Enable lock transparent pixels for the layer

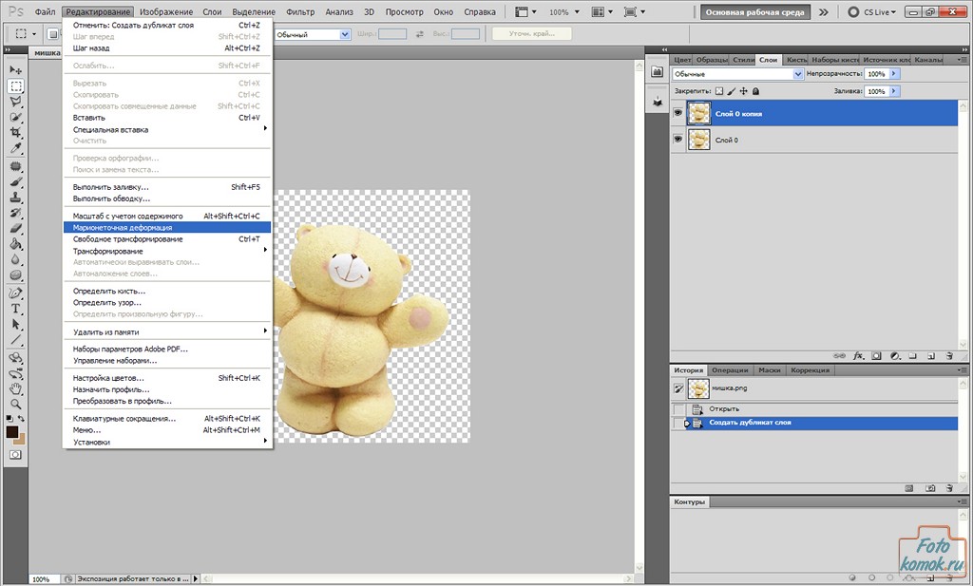[x=719, y=91]
